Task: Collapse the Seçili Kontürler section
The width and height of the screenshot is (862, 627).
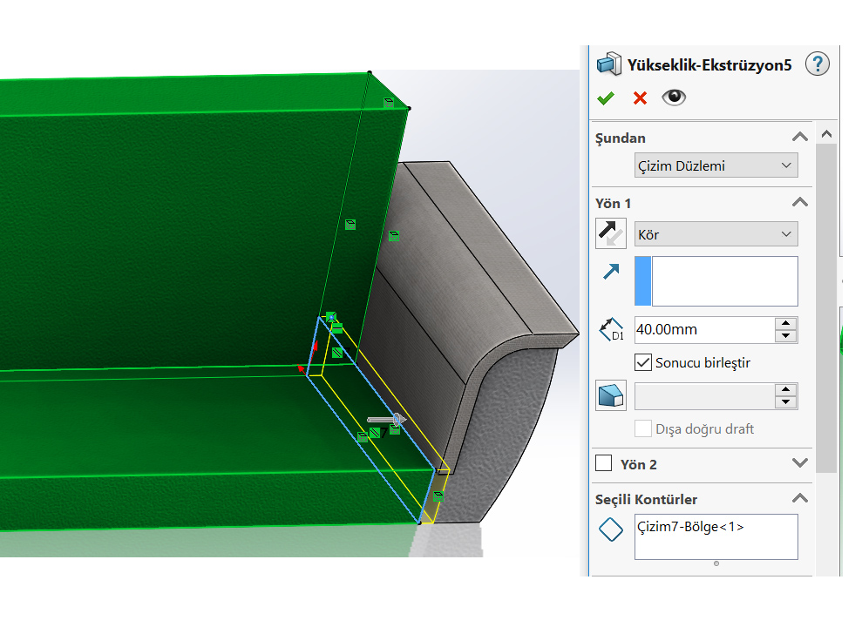Action: 800,498
